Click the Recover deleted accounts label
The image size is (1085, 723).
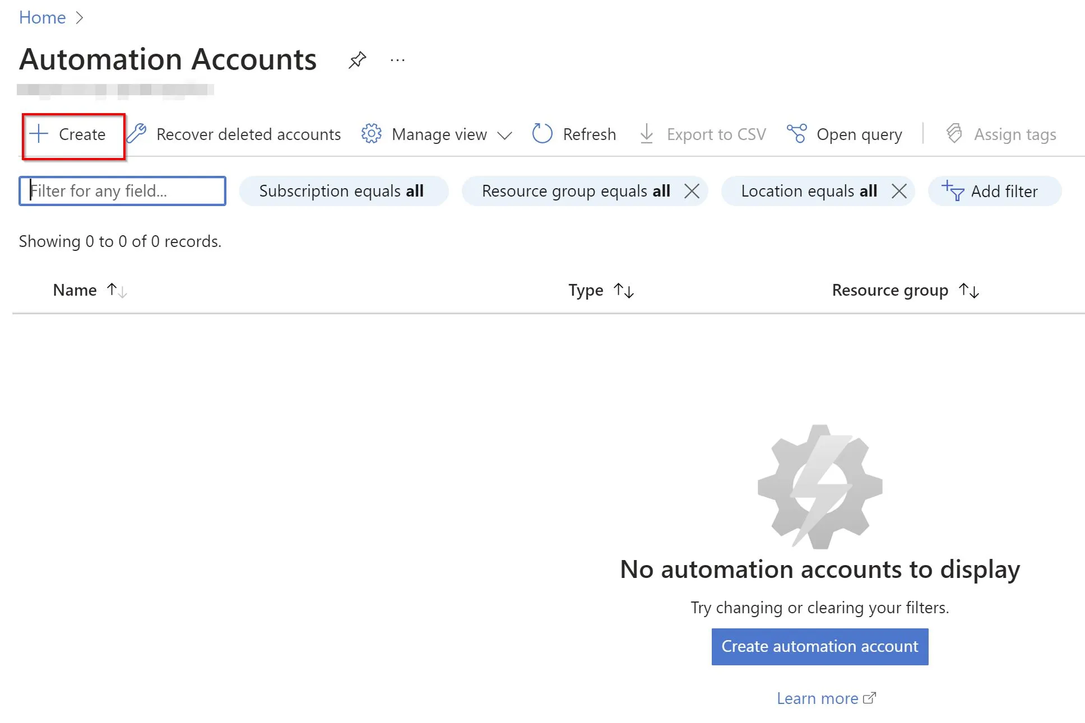(x=248, y=134)
